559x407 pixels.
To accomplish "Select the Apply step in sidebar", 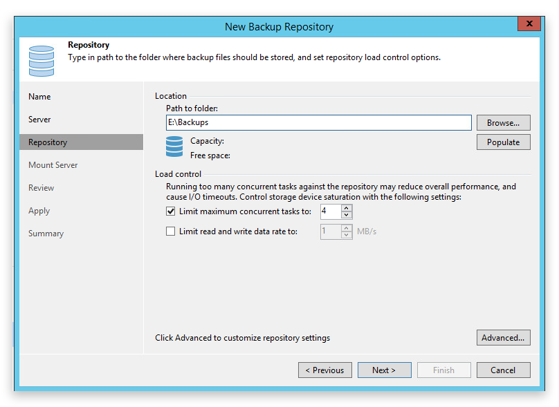I will click(39, 211).
